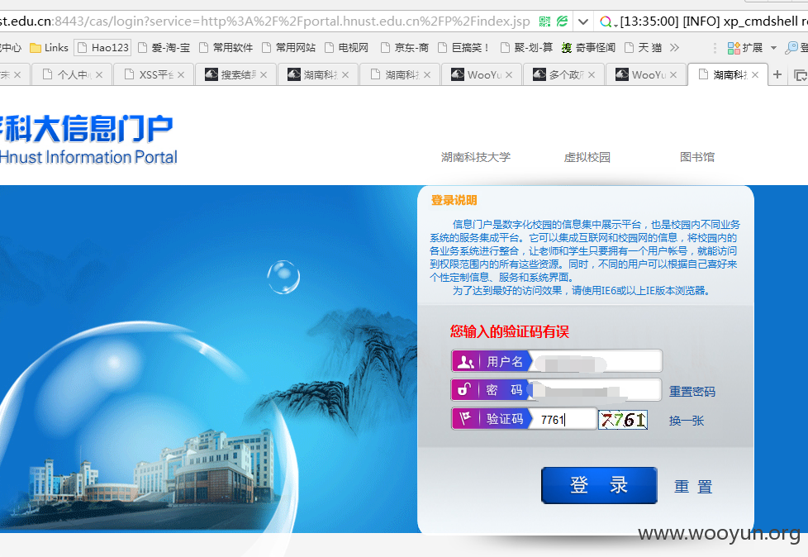Click 换一张 to refresh the captcha
The image size is (808, 557).
click(x=687, y=421)
